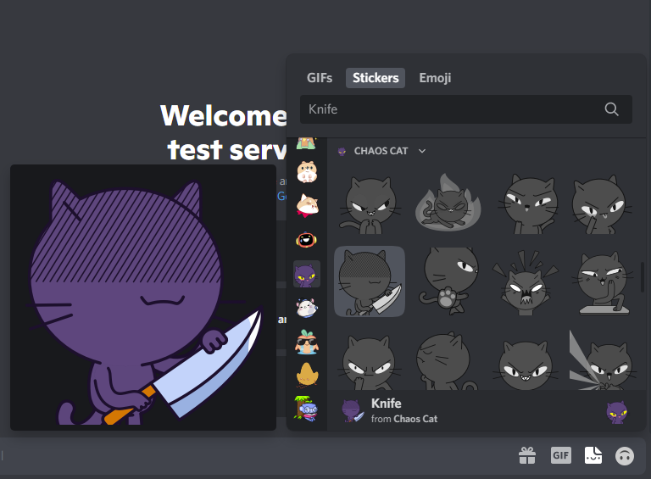Collapse the CHAOS CAT sticker pack chevron
The width and height of the screenshot is (651, 479).
coord(422,151)
